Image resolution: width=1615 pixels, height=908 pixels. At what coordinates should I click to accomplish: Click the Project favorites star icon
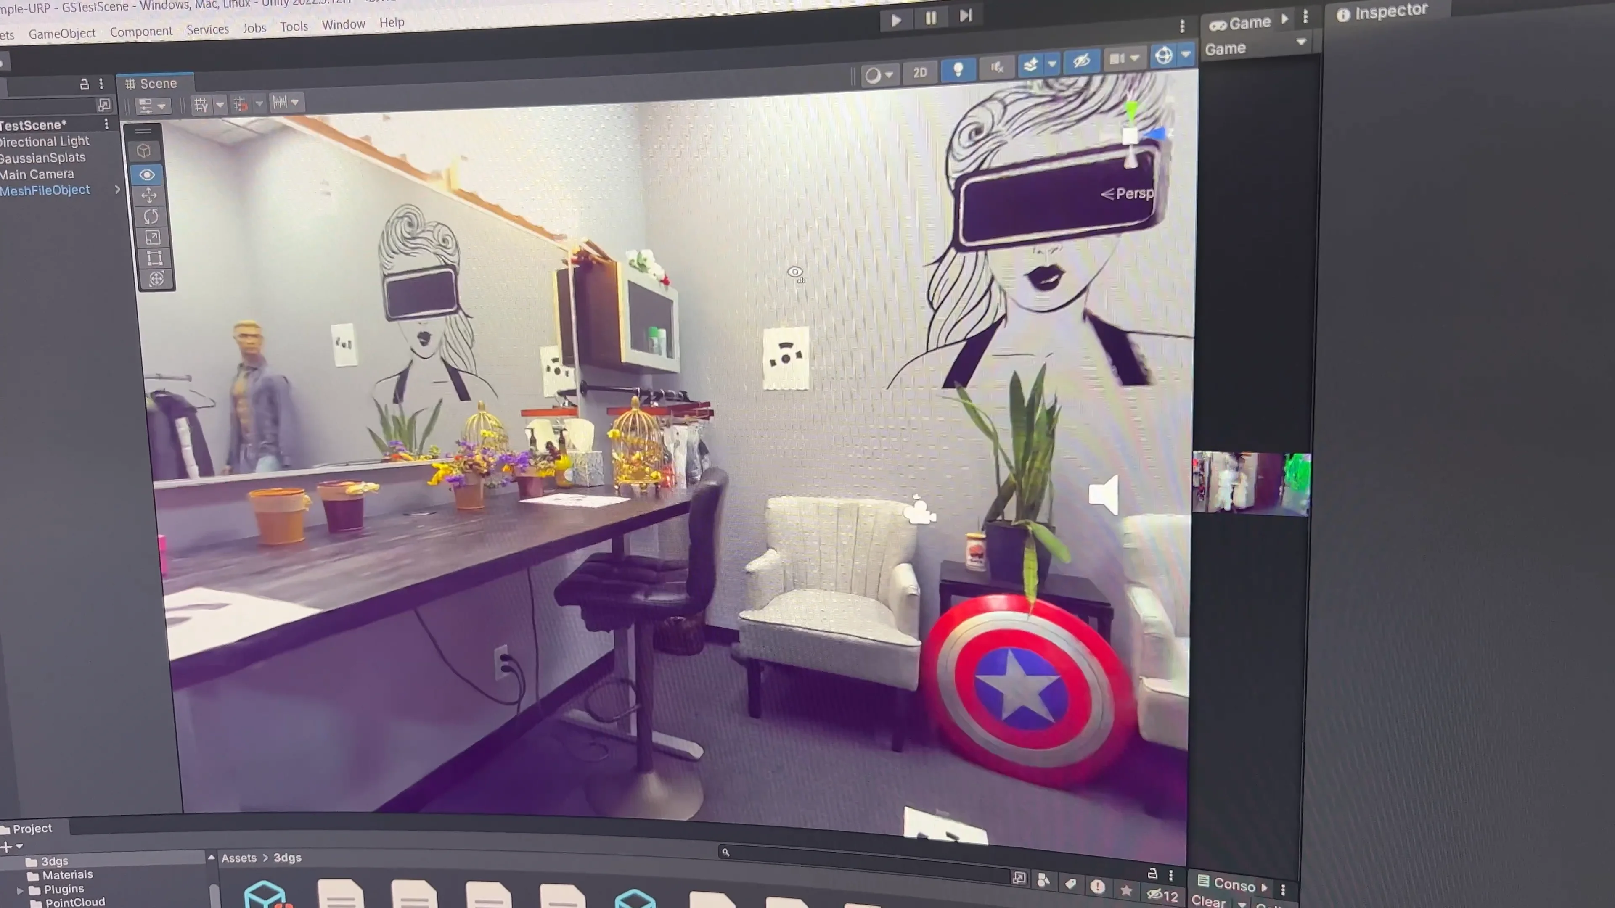click(1126, 890)
